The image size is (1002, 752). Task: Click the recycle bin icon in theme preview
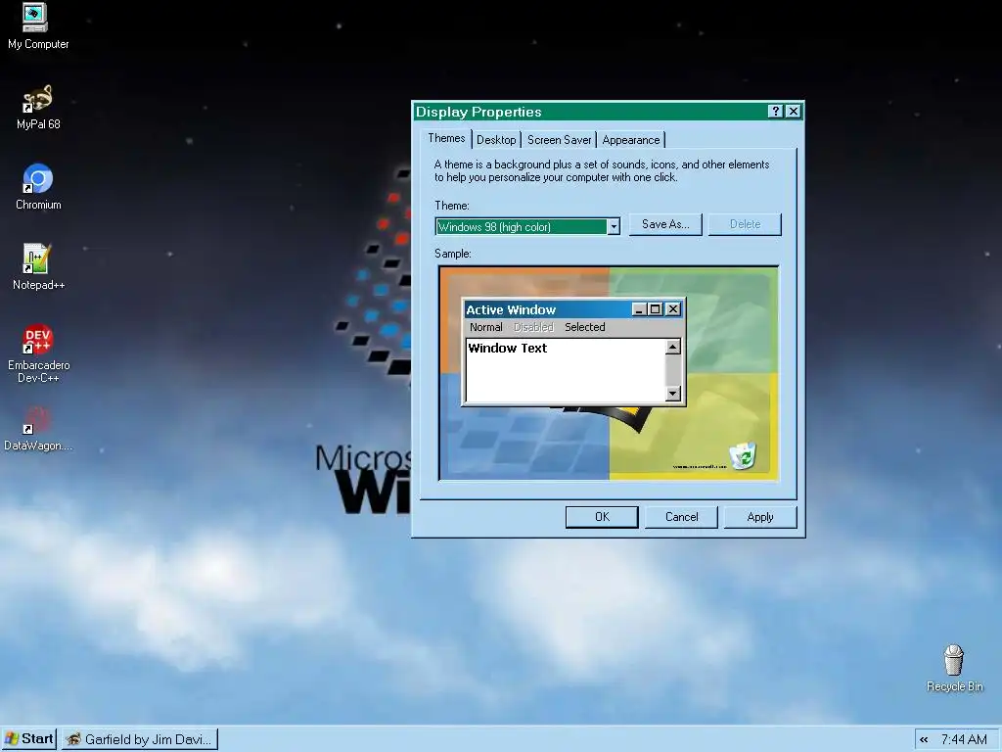tap(743, 456)
